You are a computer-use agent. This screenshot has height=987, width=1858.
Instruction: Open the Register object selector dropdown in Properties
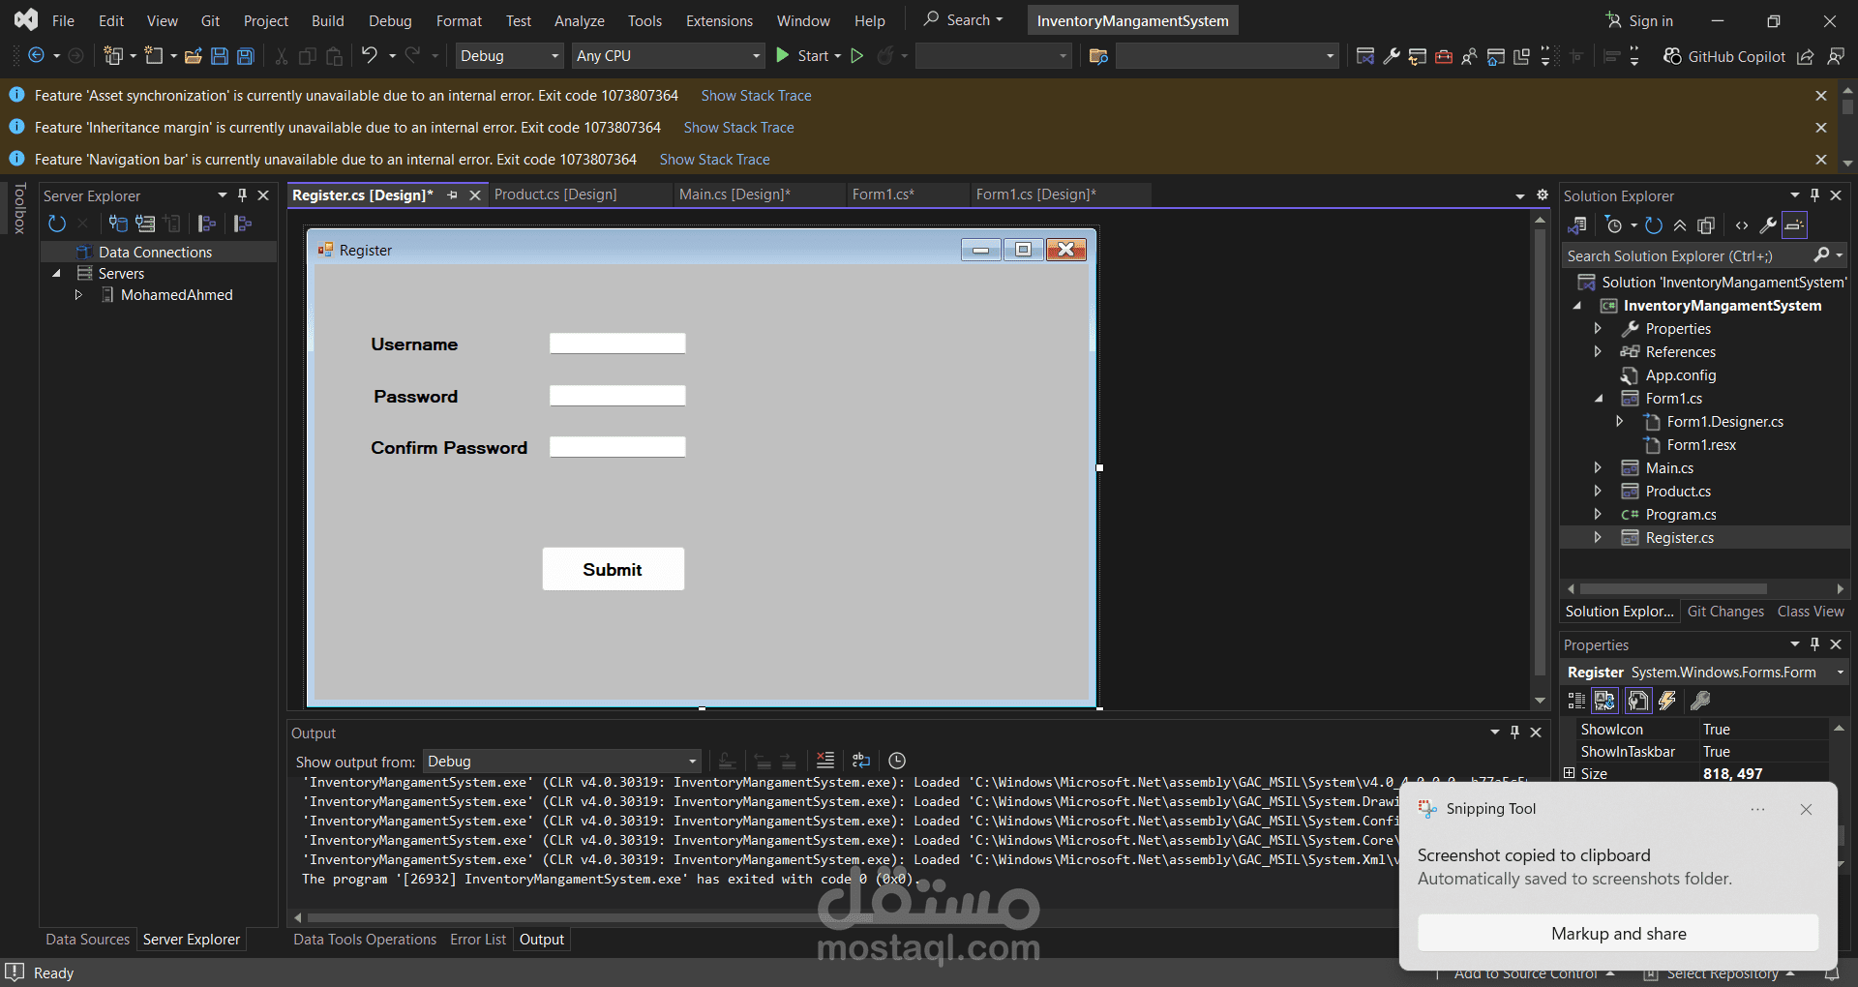(x=1840, y=673)
